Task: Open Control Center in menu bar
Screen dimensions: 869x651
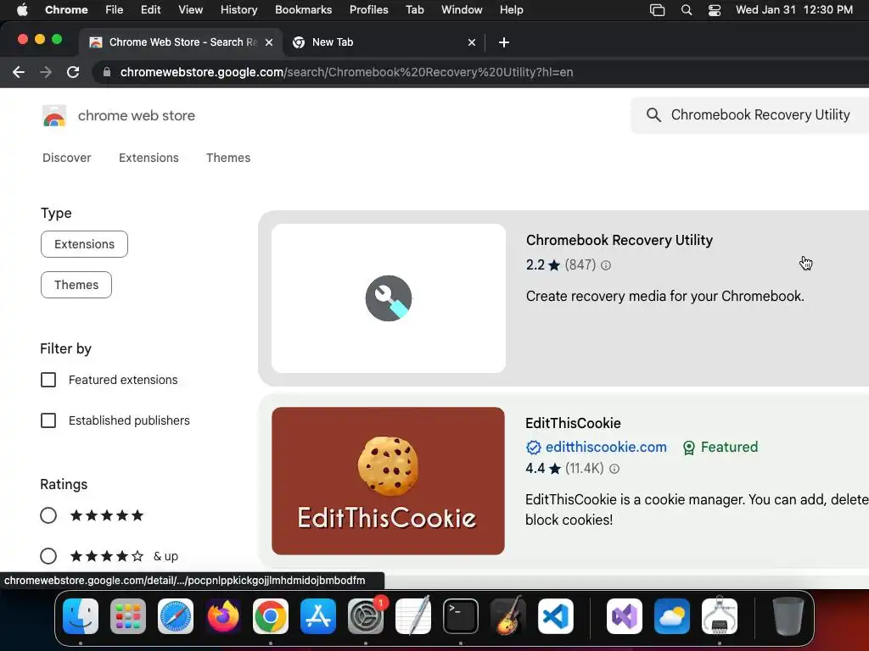Action: tap(715, 10)
